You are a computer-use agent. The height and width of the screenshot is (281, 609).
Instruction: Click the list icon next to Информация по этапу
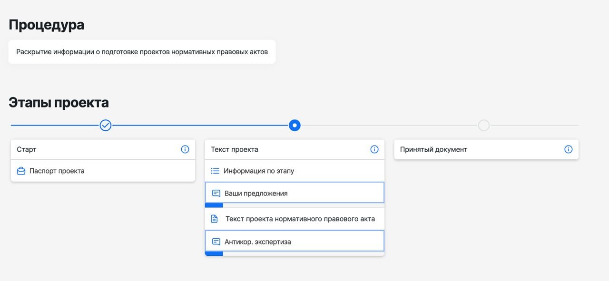coord(216,170)
